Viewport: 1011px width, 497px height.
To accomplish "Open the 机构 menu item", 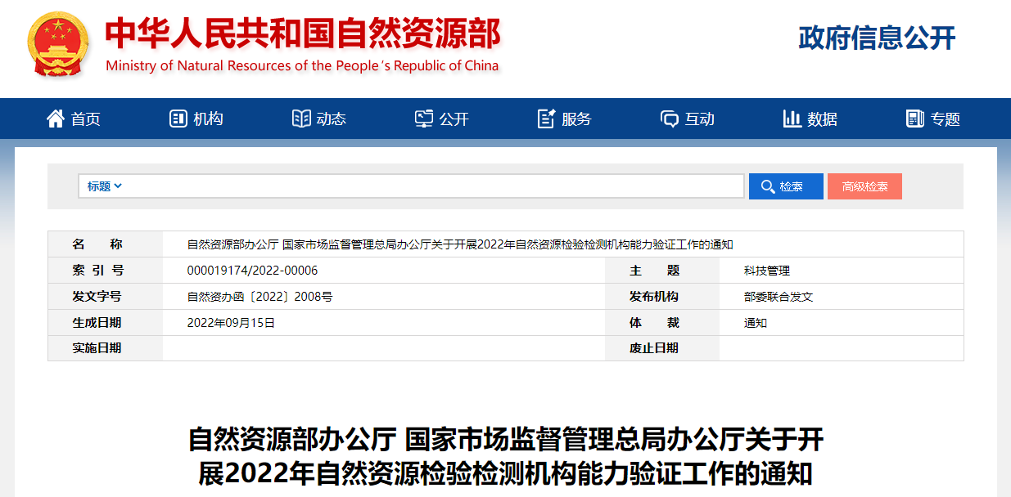I will point(196,119).
